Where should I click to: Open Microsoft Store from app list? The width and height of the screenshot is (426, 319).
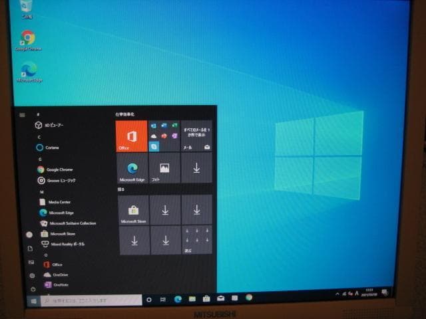[58, 233]
